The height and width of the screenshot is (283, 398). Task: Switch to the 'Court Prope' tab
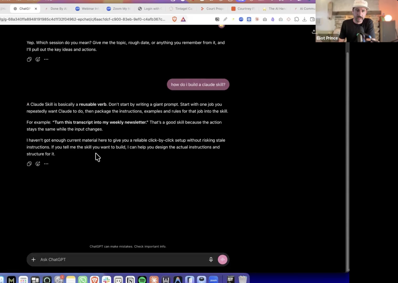click(212, 9)
